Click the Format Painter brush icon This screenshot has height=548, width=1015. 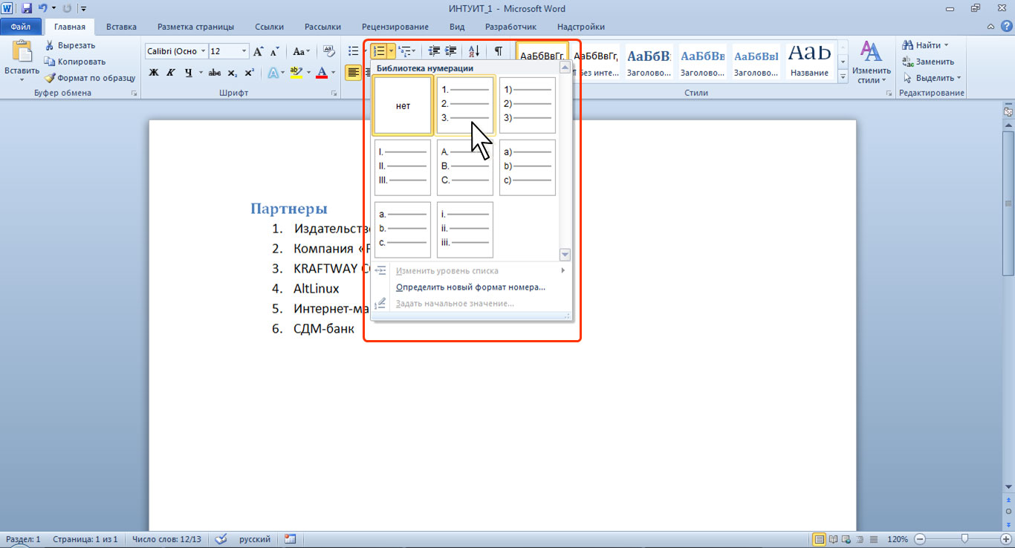[50, 78]
